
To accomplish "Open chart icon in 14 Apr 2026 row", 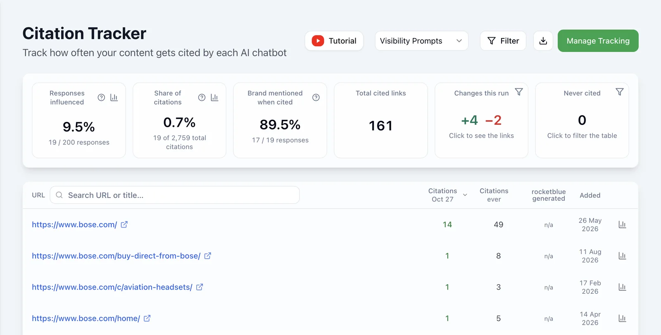I will [622, 318].
